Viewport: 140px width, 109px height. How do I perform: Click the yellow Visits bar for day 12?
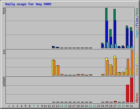pyautogui.click(x=52, y=68)
